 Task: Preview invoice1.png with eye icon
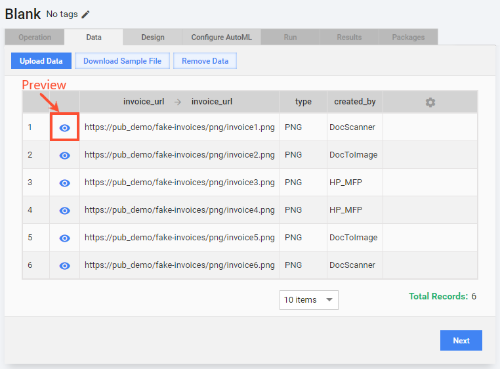tap(65, 127)
